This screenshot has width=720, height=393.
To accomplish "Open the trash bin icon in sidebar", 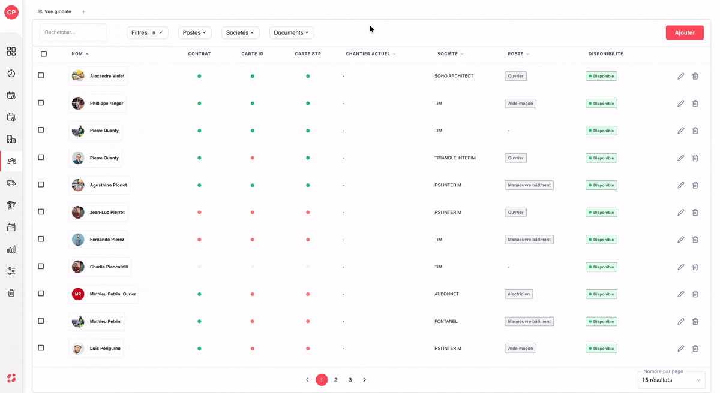I will pos(11,293).
